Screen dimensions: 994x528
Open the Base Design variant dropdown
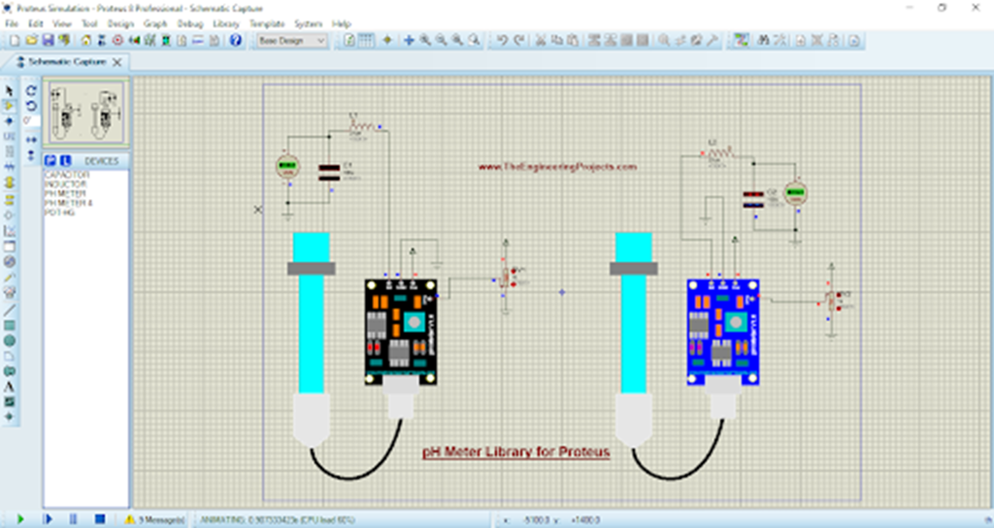[x=291, y=41]
